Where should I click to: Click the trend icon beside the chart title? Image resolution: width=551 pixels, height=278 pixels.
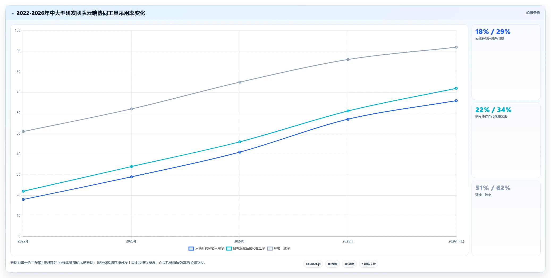12,13
